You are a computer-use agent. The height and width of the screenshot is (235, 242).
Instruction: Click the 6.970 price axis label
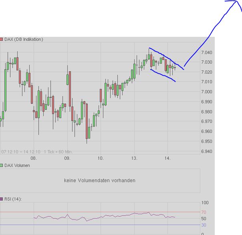tap(207, 121)
